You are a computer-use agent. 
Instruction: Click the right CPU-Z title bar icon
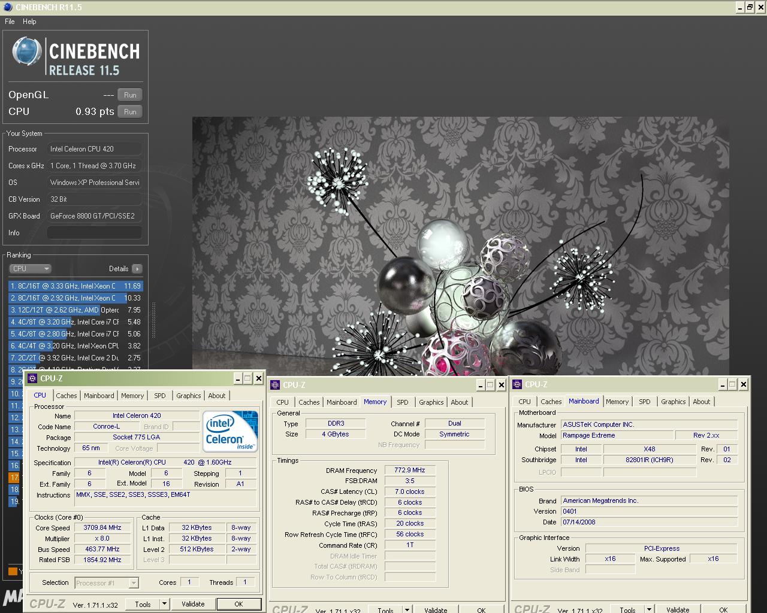[517, 384]
